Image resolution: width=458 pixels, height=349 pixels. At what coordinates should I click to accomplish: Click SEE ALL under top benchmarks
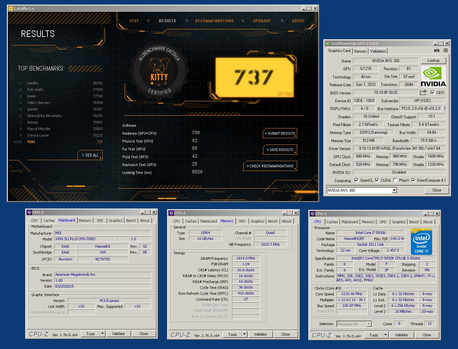click(90, 155)
